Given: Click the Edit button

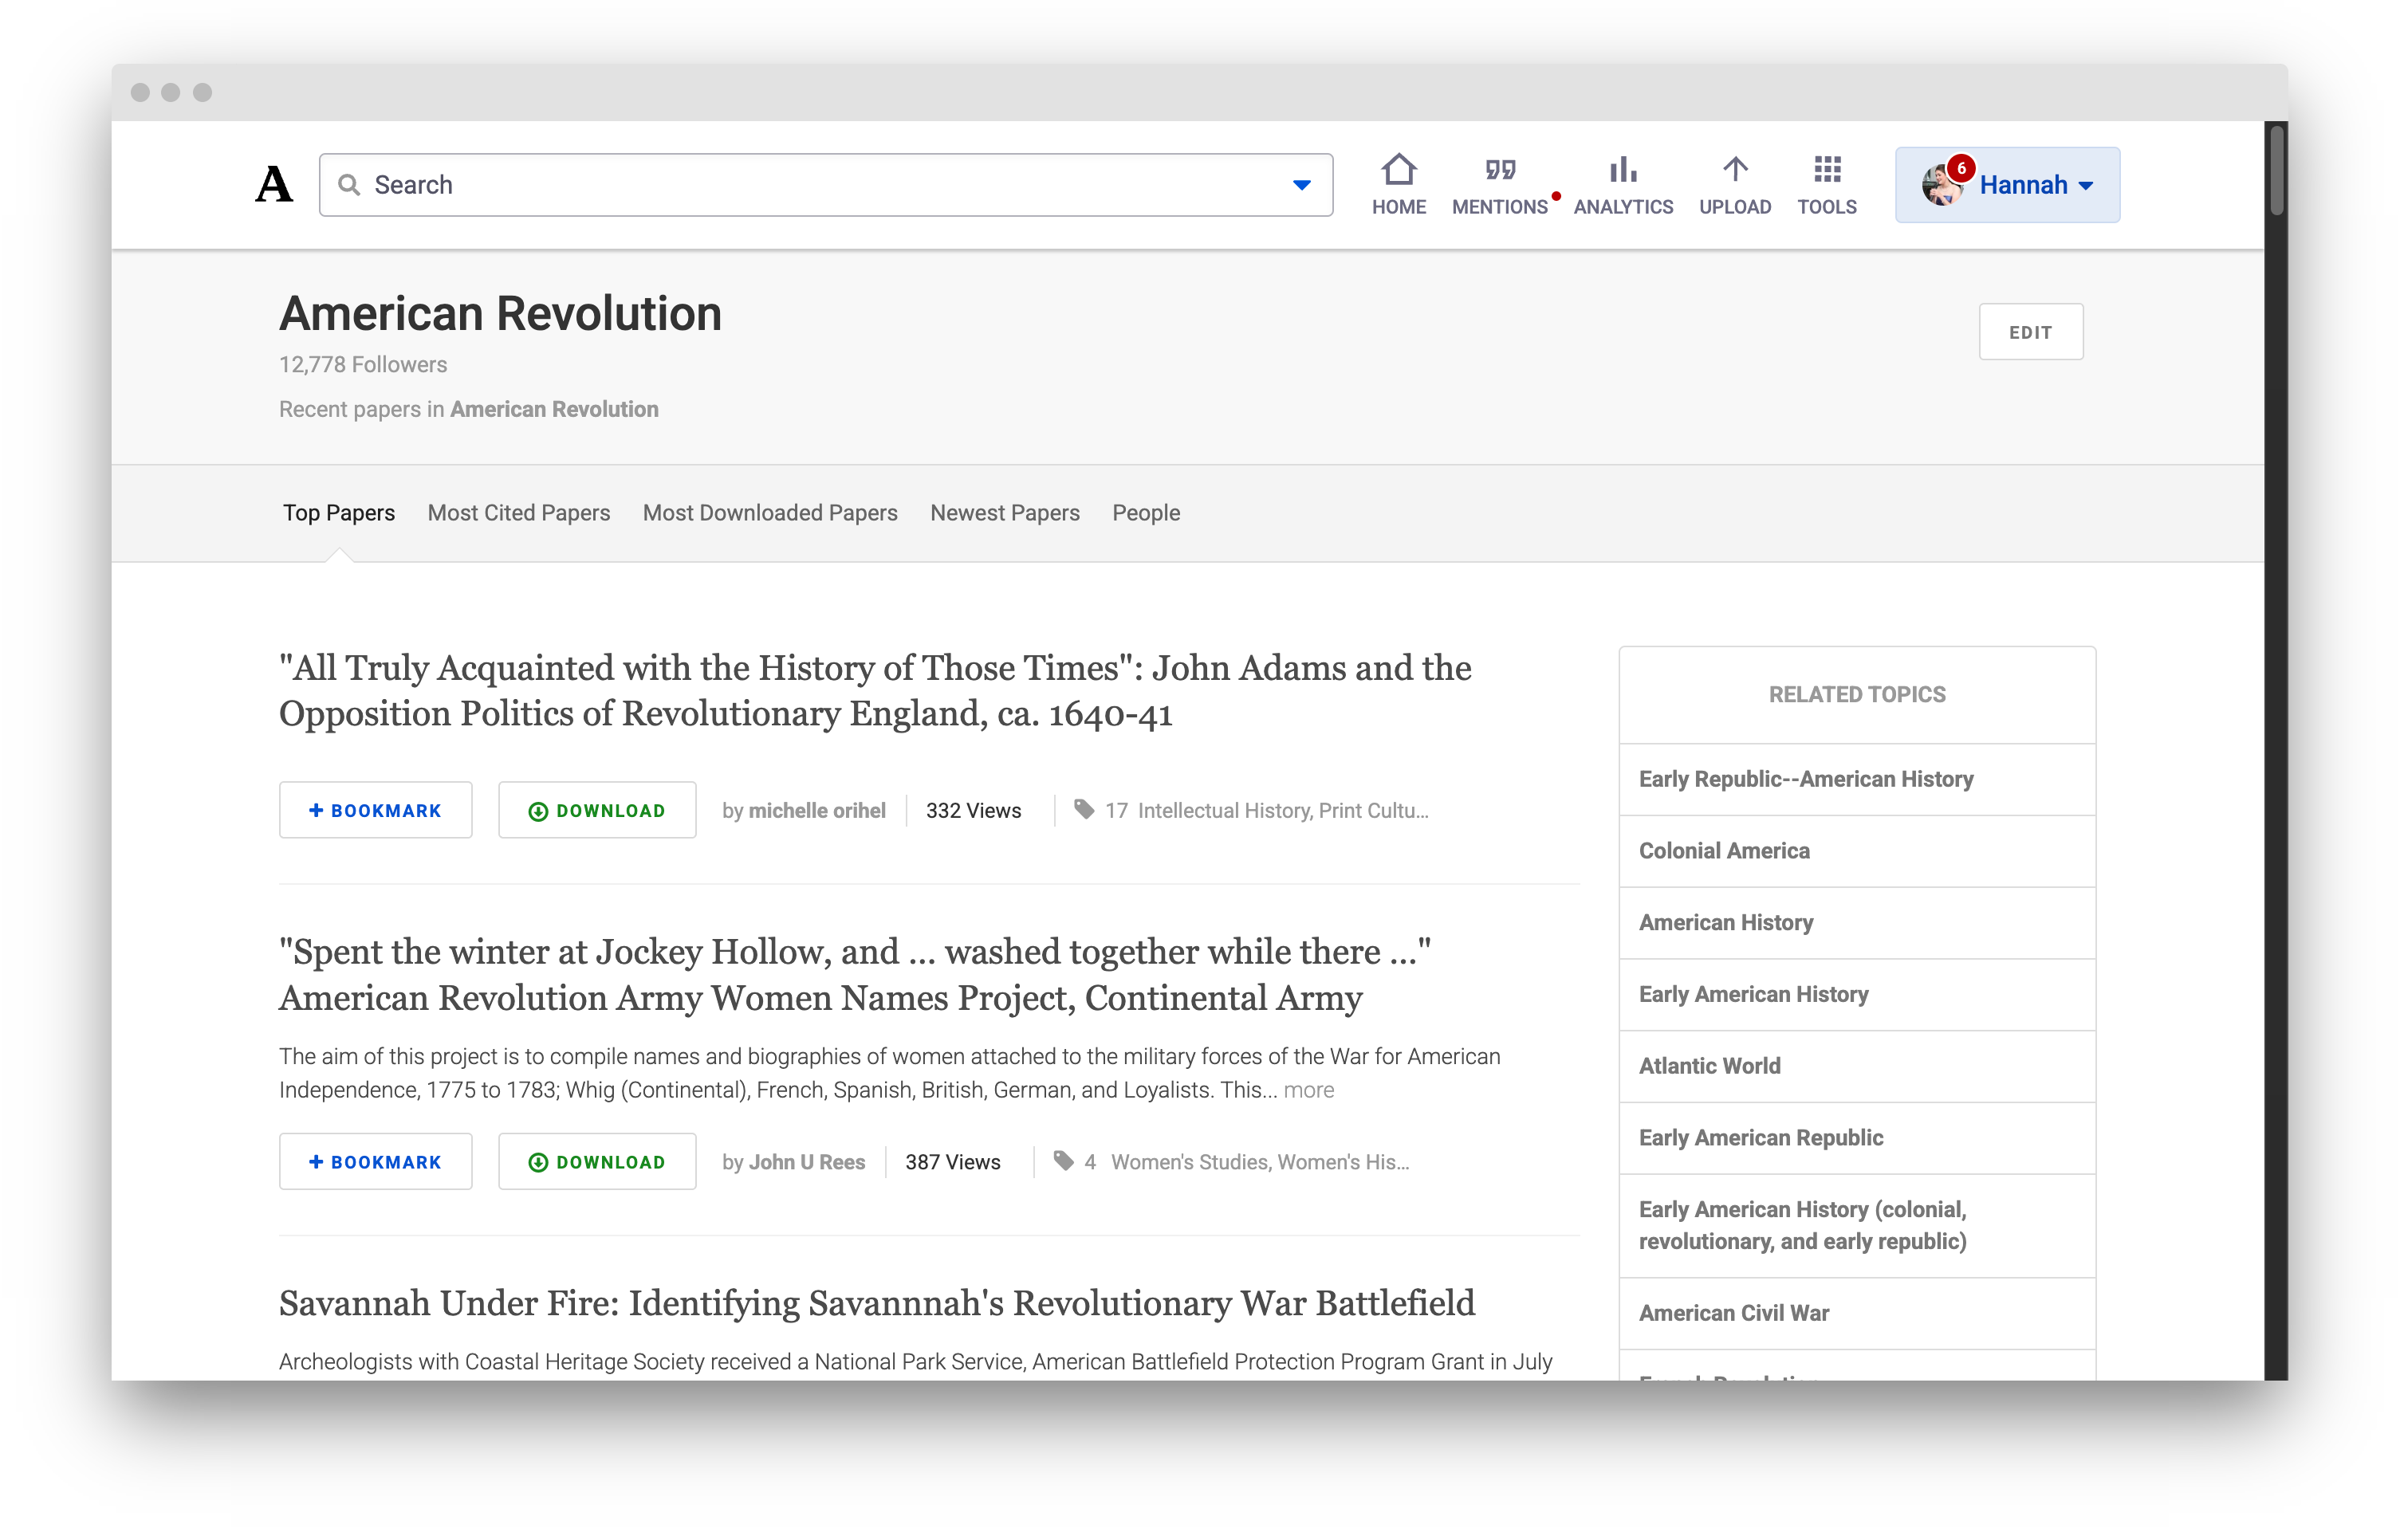Looking at the screenshot, I should (2030, 332).
